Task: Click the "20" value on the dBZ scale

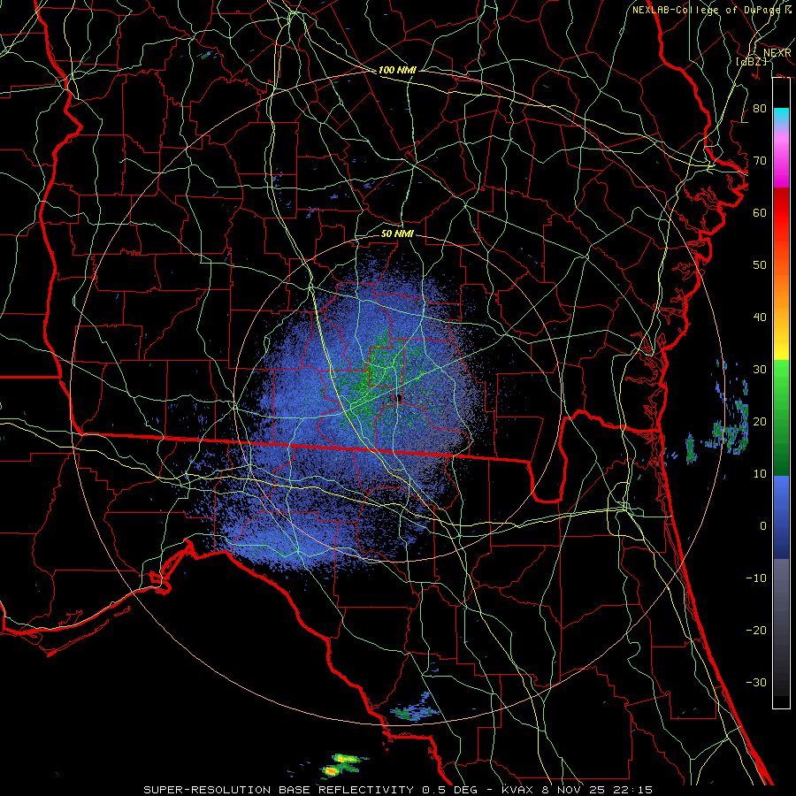Action: tap(760, 422)
